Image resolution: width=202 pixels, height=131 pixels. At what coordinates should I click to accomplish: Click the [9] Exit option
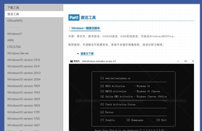pyautogui.click(x=162, y=120)
